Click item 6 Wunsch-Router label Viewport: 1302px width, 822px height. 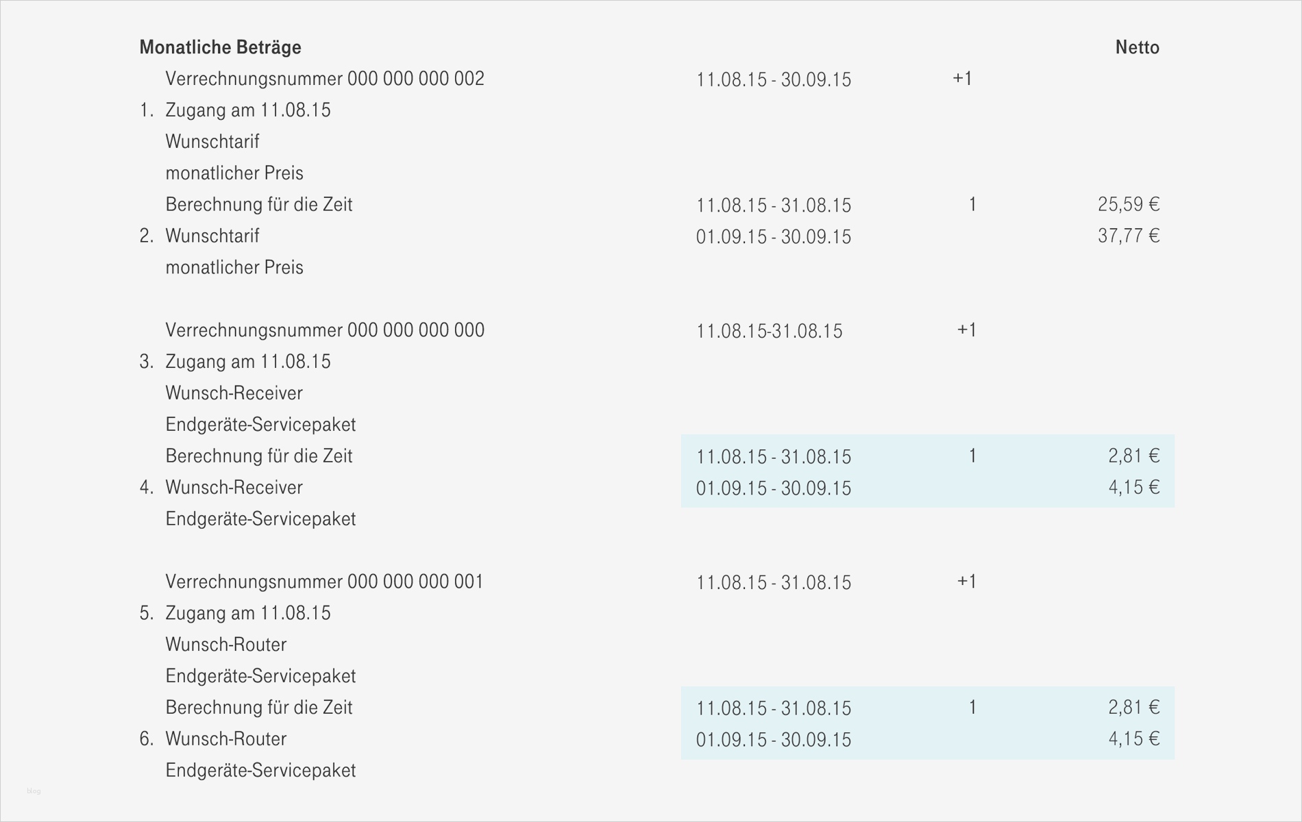click(225, 739)
